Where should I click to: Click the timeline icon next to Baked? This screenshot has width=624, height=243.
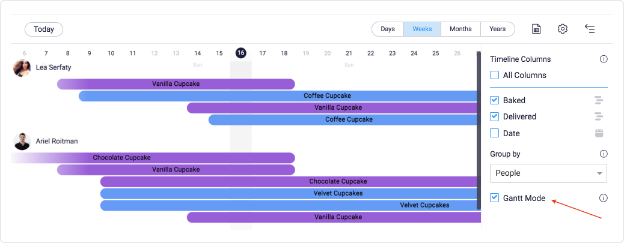599,100
